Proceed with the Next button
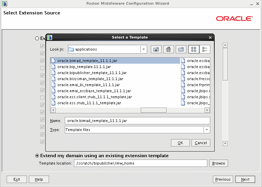The width and height of the screenshot is (262, 187). tap(245, 179)
